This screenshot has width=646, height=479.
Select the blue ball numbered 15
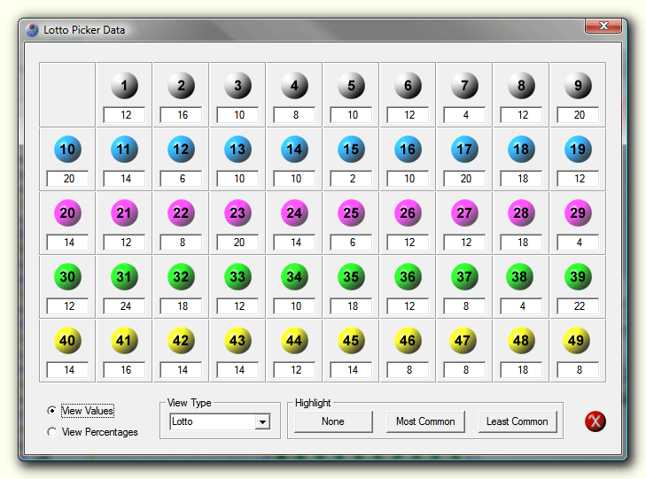(351, 150)
